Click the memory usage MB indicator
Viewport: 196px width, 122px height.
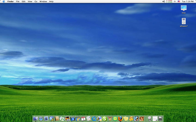click(169, 2)
